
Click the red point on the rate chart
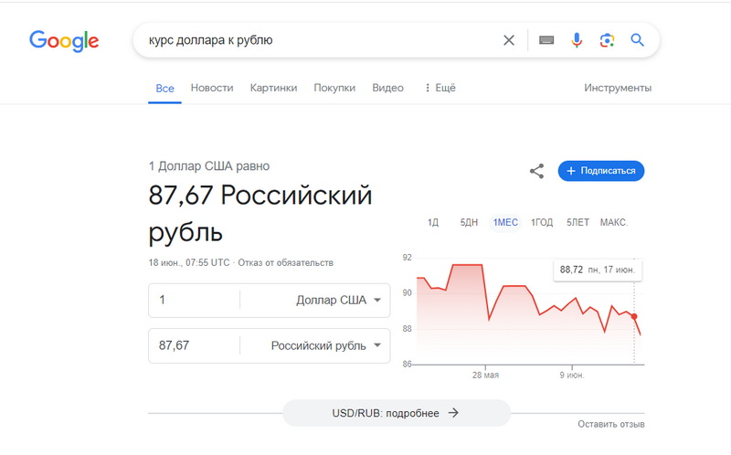tap(634, 316)
